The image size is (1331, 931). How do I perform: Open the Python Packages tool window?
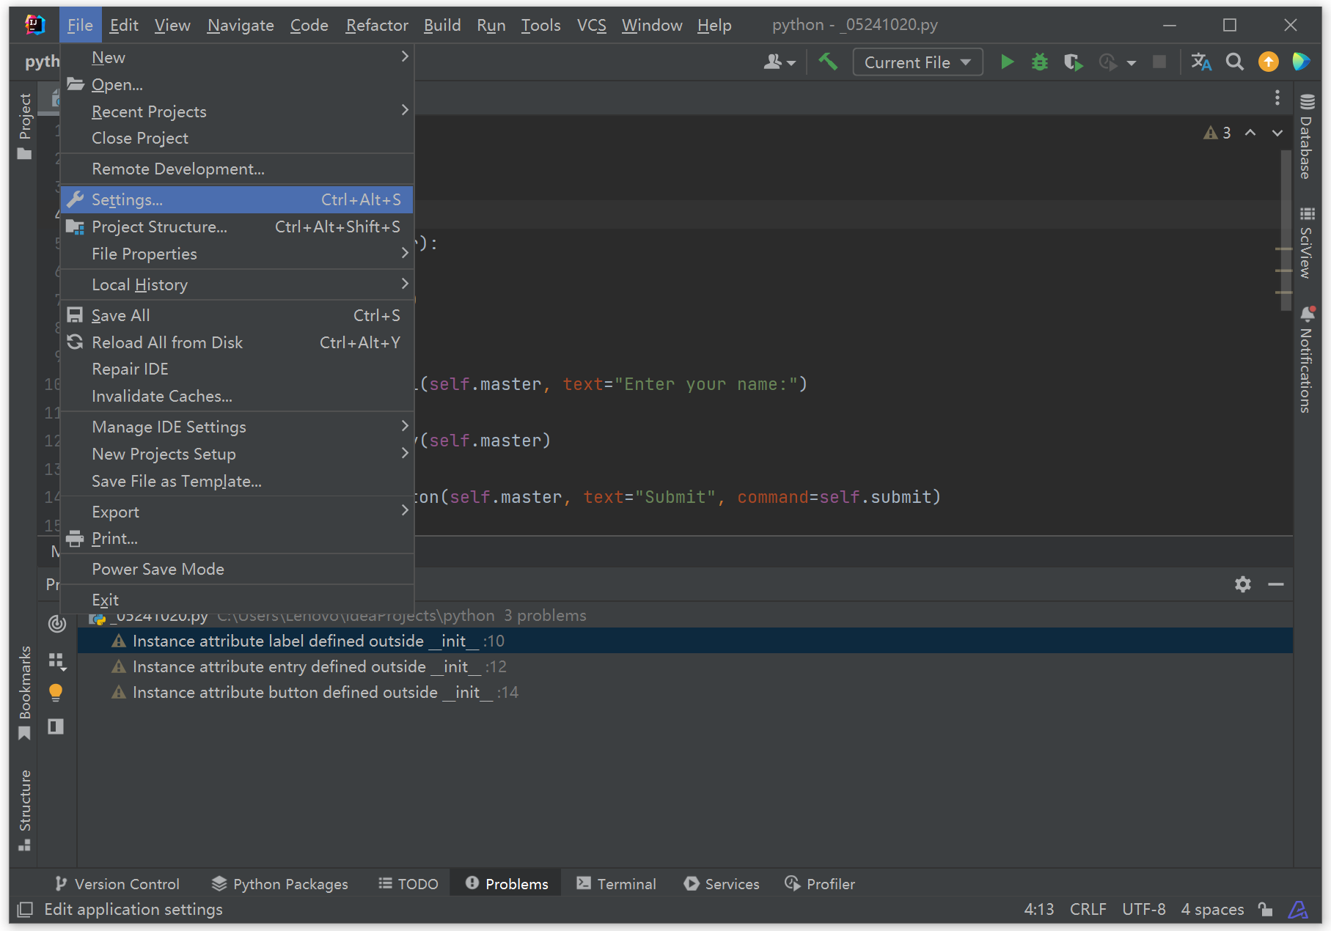(x=279, y=883)
